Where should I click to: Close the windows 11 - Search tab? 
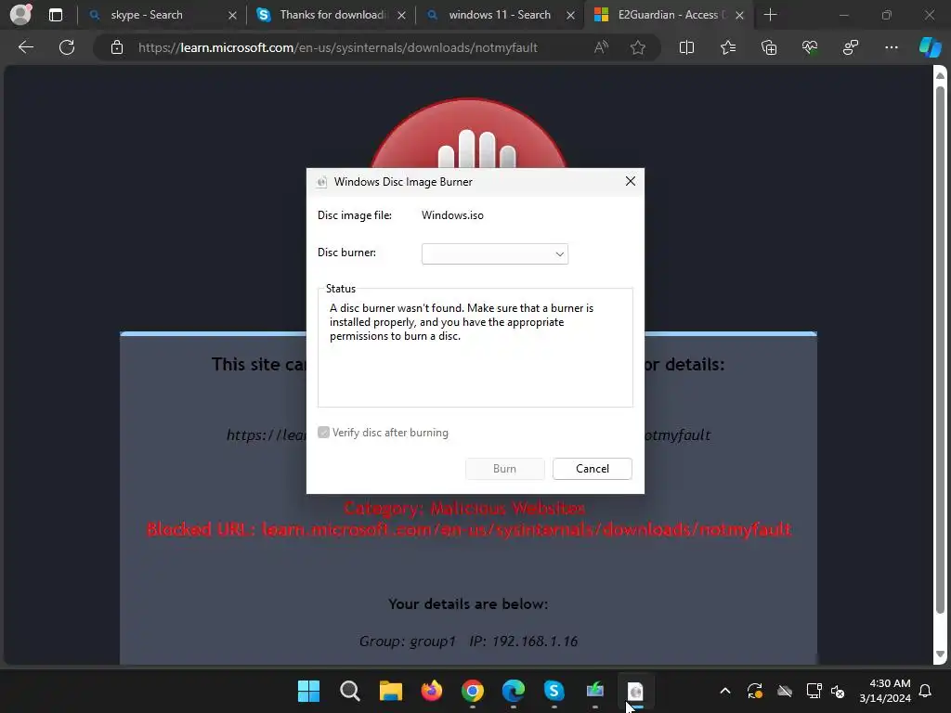point(570,15)
